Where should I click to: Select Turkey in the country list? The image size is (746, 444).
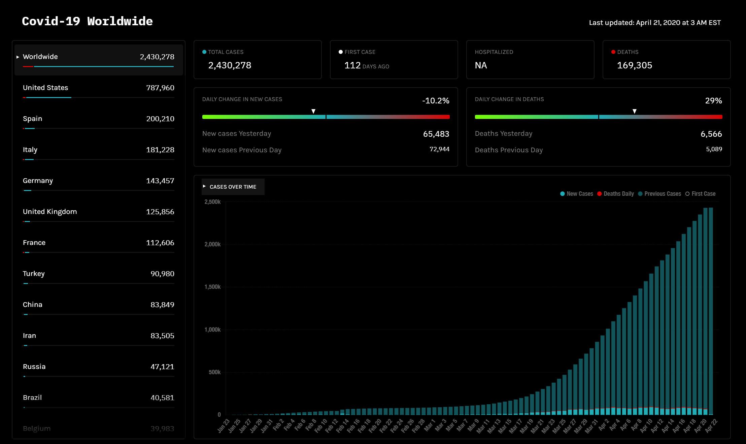tap(99, 277)
